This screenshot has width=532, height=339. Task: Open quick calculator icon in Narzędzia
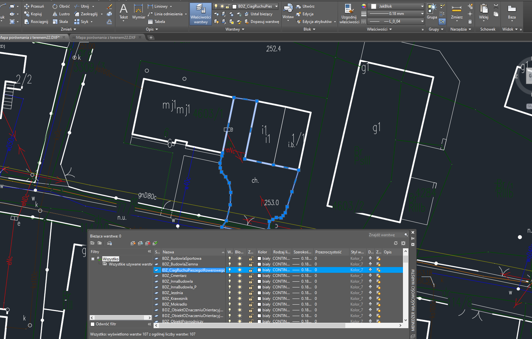pos(470,22)
